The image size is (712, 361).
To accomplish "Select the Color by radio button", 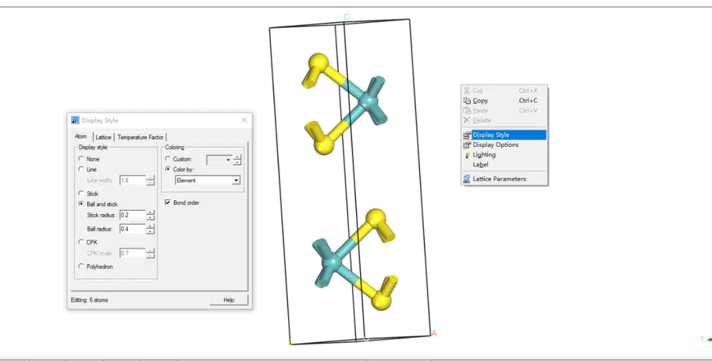I will coord(167,169).
